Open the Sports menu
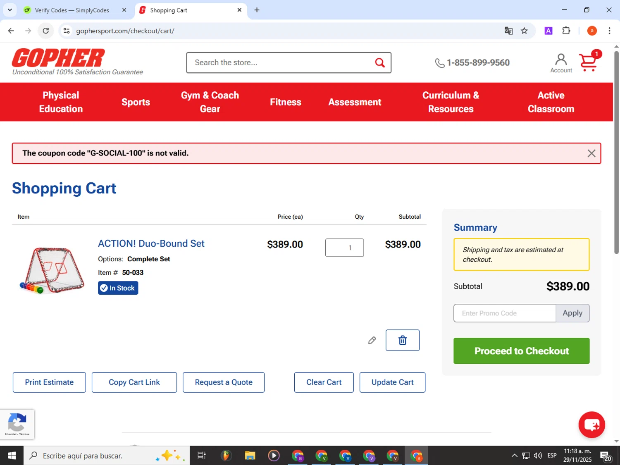The width and height of the screenshot is (620, 465). pos(136,102)
